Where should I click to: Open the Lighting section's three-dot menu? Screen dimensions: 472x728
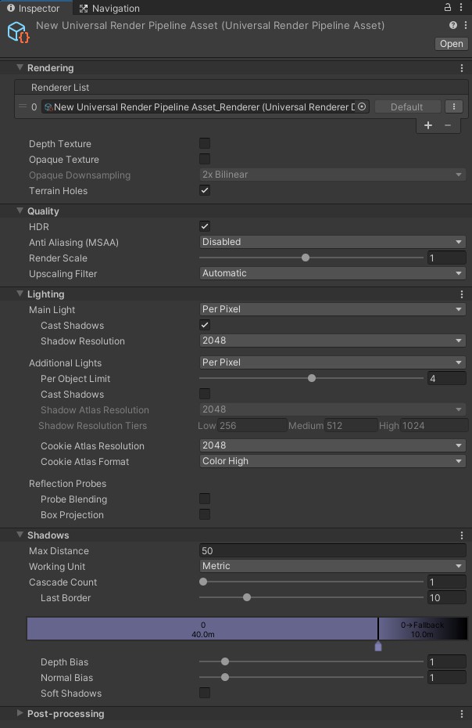point(462,294)
